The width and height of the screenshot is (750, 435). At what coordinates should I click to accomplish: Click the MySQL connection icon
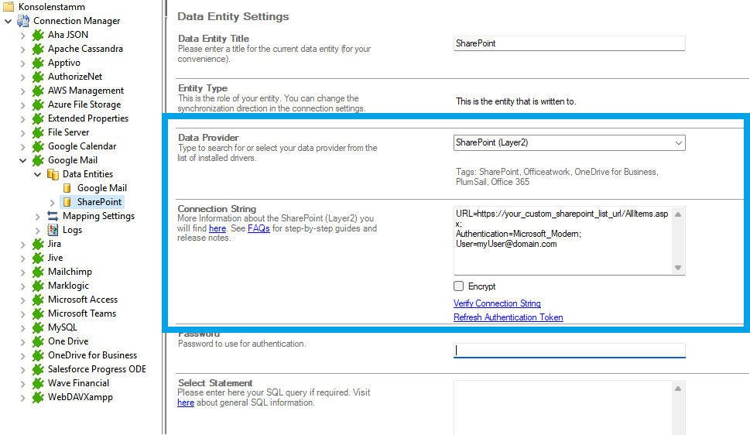click(x=38, y=327)
